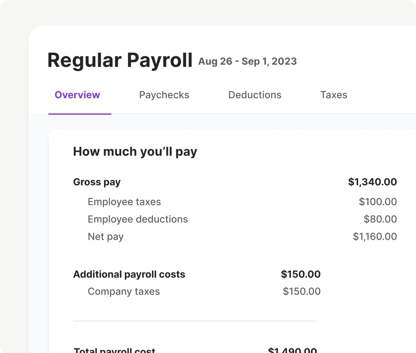This screenshot has width=416, height=353.
Task: Click the Total payroll cost label
Action: coord(114,350)
